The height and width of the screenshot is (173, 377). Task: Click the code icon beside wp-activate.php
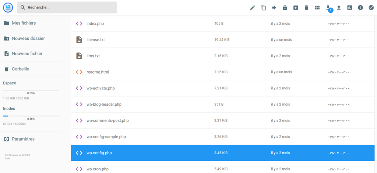(79, 88)
